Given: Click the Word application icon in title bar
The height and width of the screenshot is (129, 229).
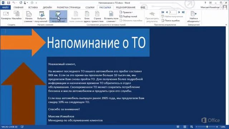Looking at the screenshot, I should point(3,3).
